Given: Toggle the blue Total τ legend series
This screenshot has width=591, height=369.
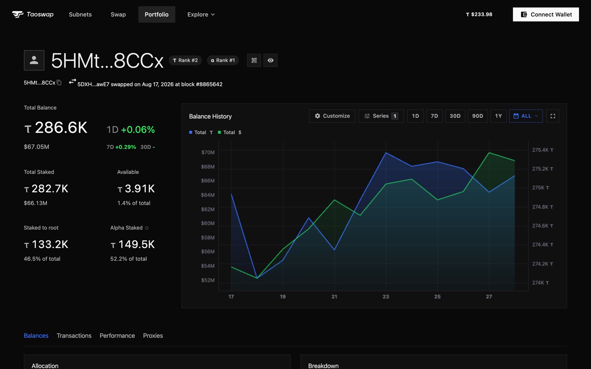Looking at the screenshot, I should 201,132.
